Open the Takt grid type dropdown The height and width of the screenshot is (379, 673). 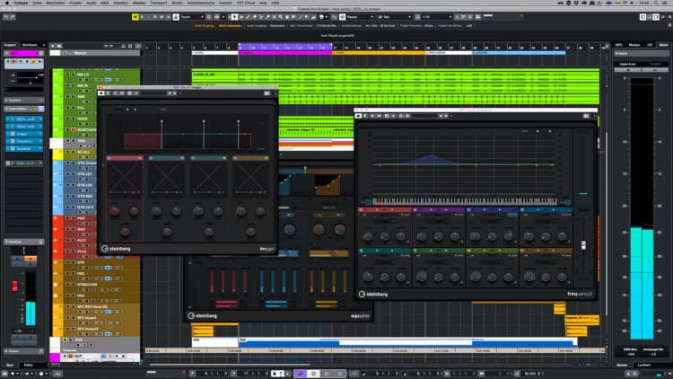[393, 17]
